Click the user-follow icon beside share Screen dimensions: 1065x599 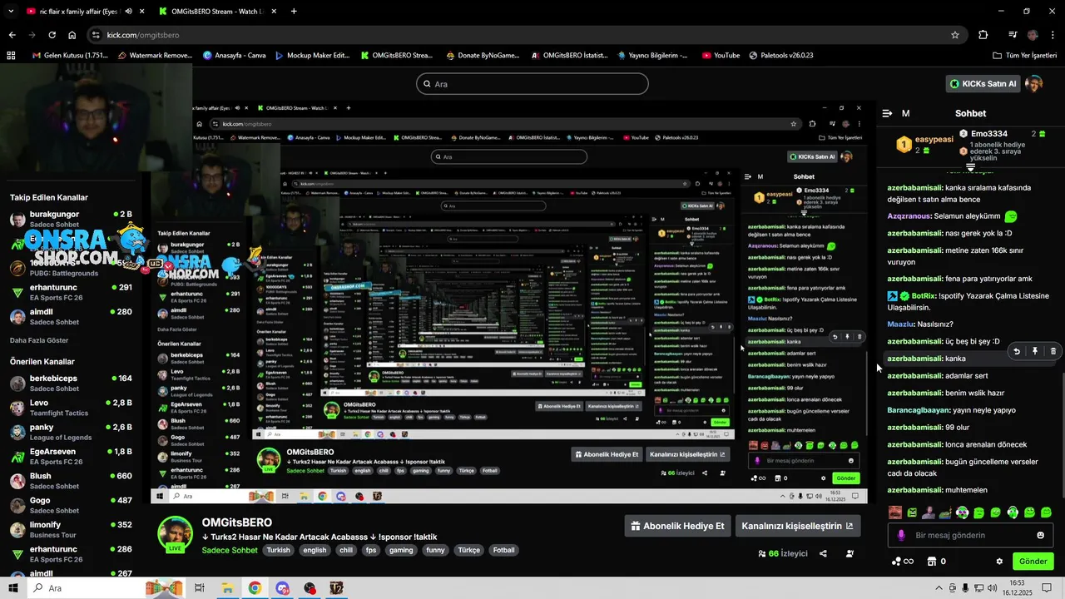pyautogui.click(x=850, y=553)
